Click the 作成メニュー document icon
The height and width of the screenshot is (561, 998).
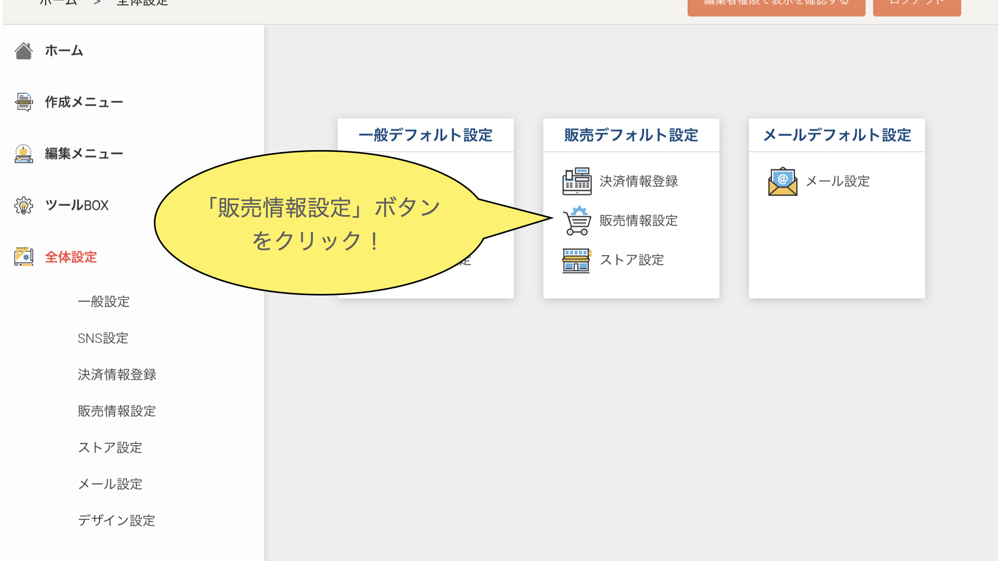(x=23, y=102)
